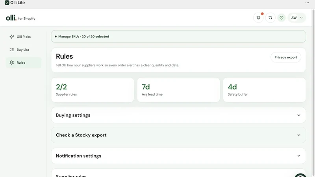Viewport: 315px width, 177px height.
Task: Click the vertical scrollbar on the right
Action: point(313,92)
